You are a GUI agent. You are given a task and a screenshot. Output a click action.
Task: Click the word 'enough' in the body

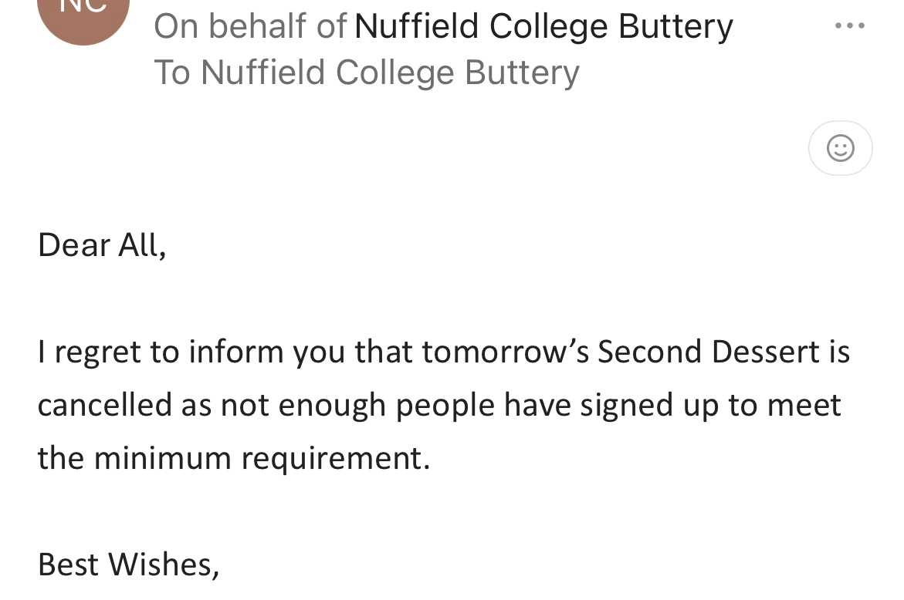tap(331, 405)
